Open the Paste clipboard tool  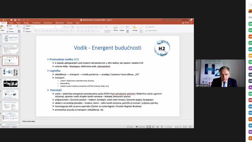point(2,28)
